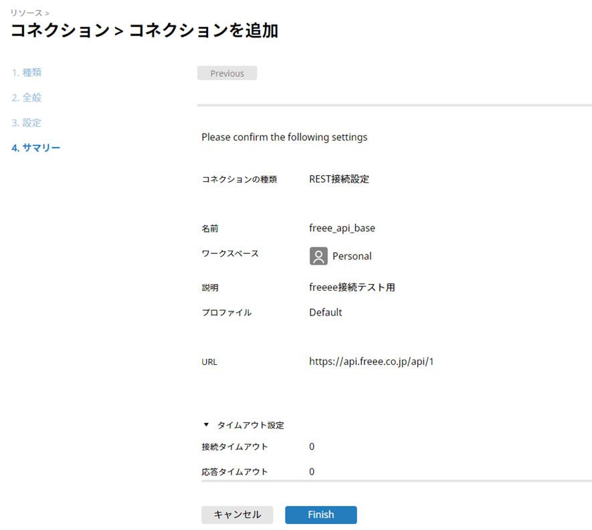Image resolution: width=592 pixels, height=530 pixels.
Task: Cancel with the キャンセル button
Action: (237, 515)
